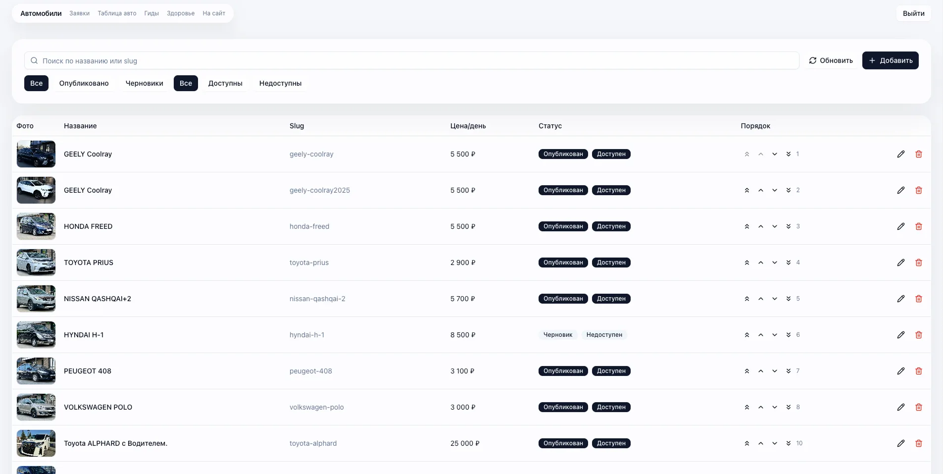Open the HONDA FREED photo thumbnail
The image size is (943, 474).
pyautogui.click(x=36, y=226)
